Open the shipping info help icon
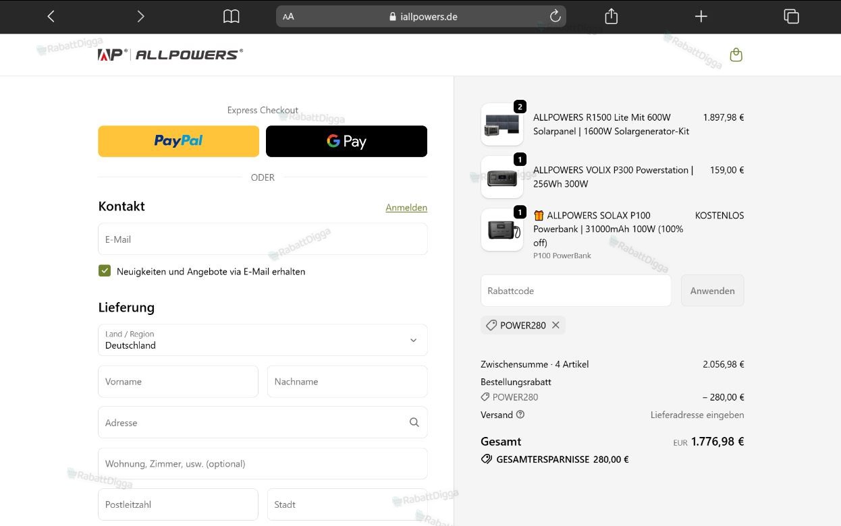Screen dimensions: 841x526 pyautogui.click(x=520, y=415)
